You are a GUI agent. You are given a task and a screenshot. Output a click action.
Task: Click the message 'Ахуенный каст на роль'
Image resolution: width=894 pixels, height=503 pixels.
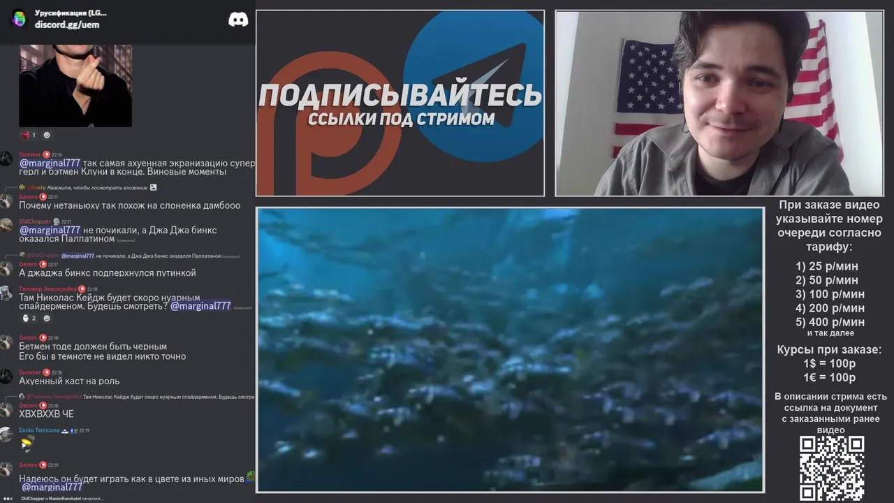(x=69, y=381)
